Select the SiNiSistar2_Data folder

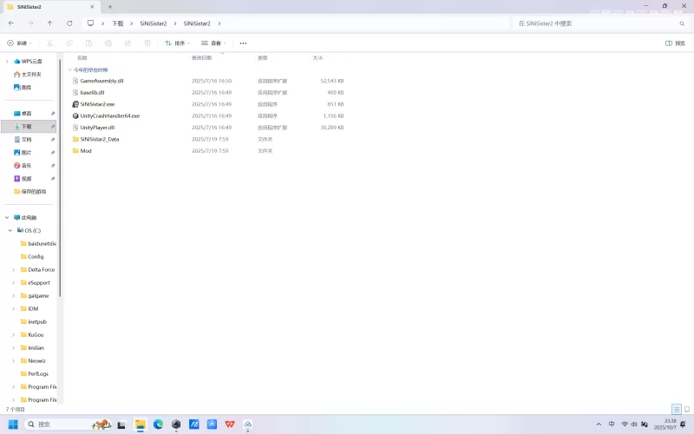(100, 139)
